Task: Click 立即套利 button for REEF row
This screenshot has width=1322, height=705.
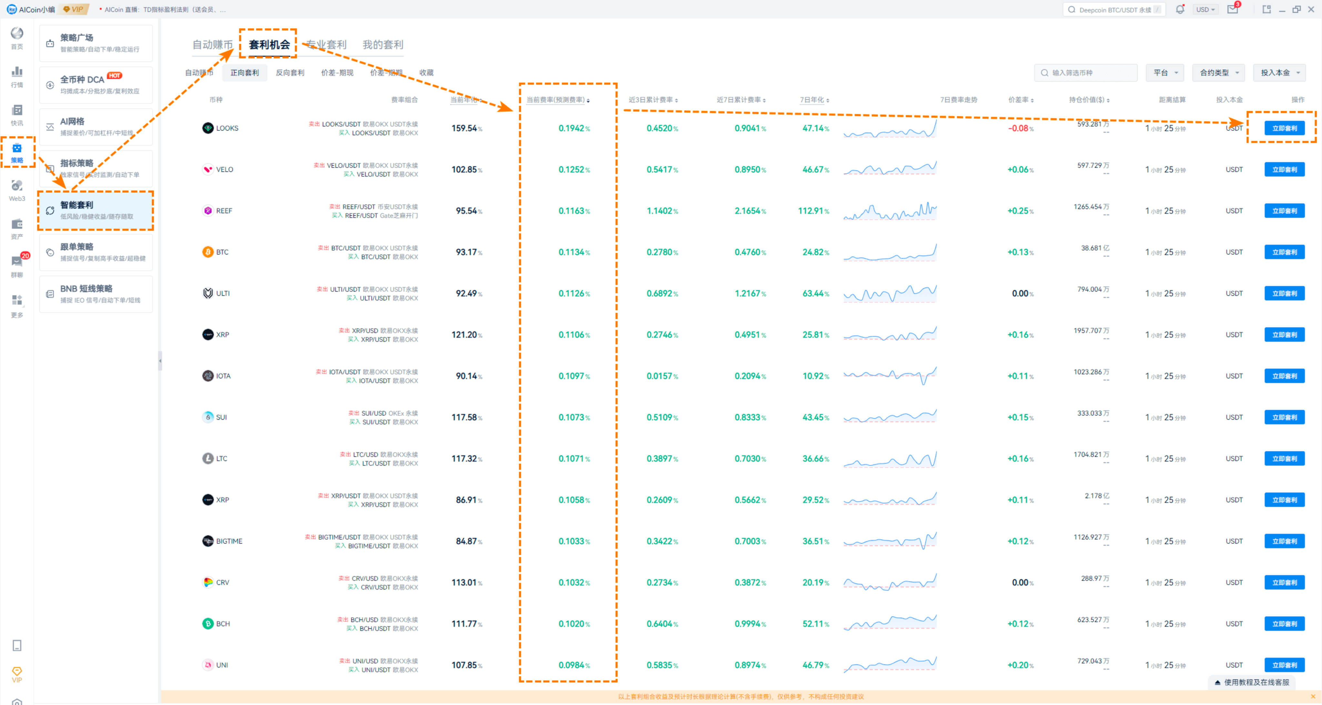Action: [1284, 211]
